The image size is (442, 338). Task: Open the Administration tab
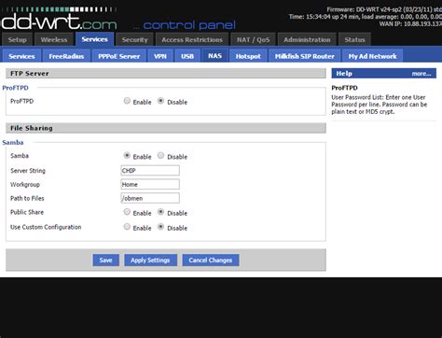(307, 39)
